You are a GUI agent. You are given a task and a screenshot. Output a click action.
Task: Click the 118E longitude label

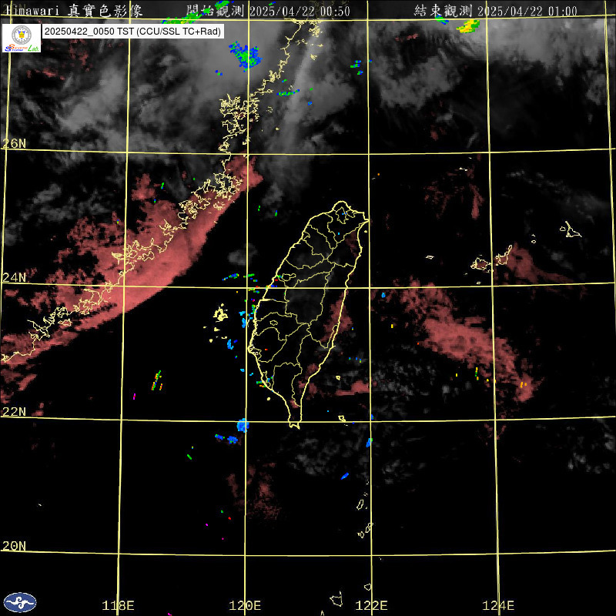119,605
